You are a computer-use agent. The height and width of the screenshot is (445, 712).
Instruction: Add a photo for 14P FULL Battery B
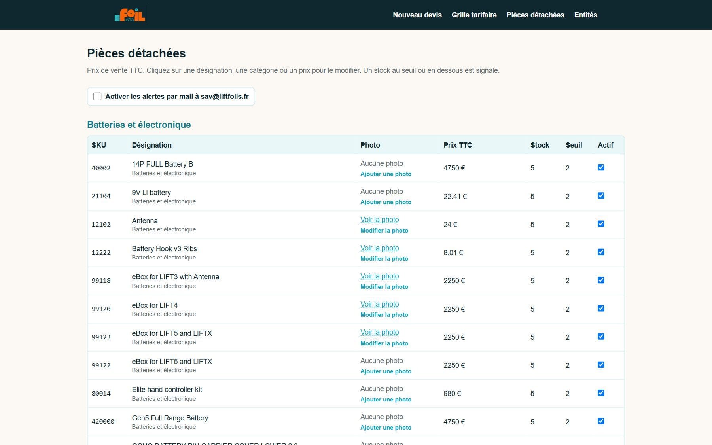pyautogui.click(x=386, y=174)
